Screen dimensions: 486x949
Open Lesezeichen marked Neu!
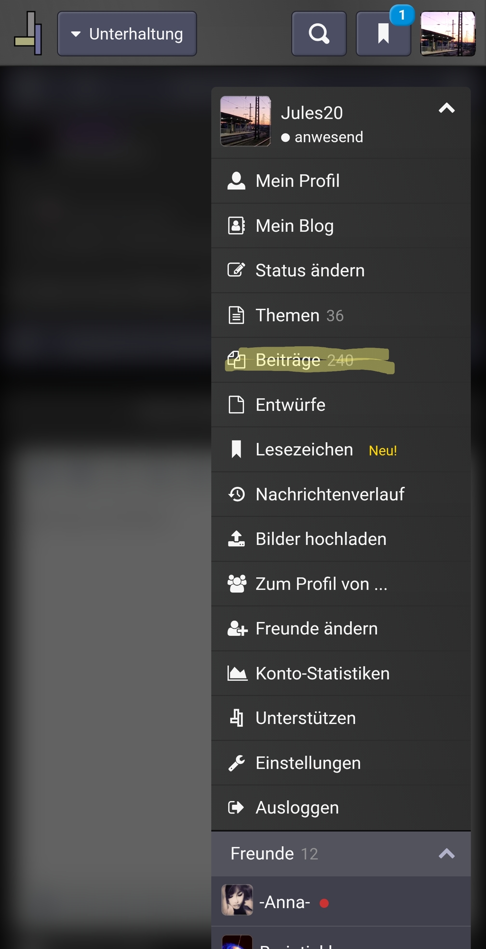(341, 449)
